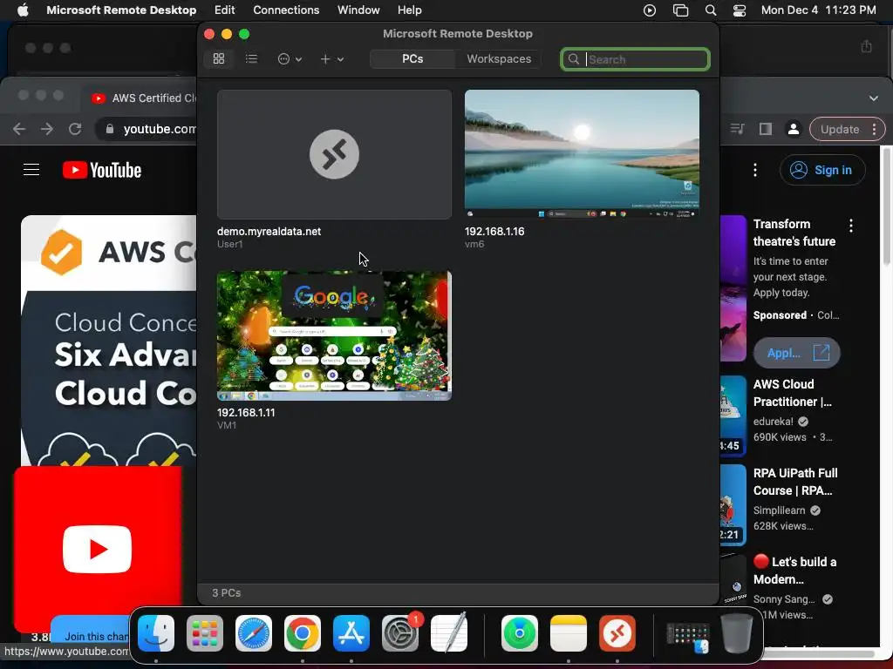Open Let's build a Modern video
Screen dimensions: 893x669
795,570
